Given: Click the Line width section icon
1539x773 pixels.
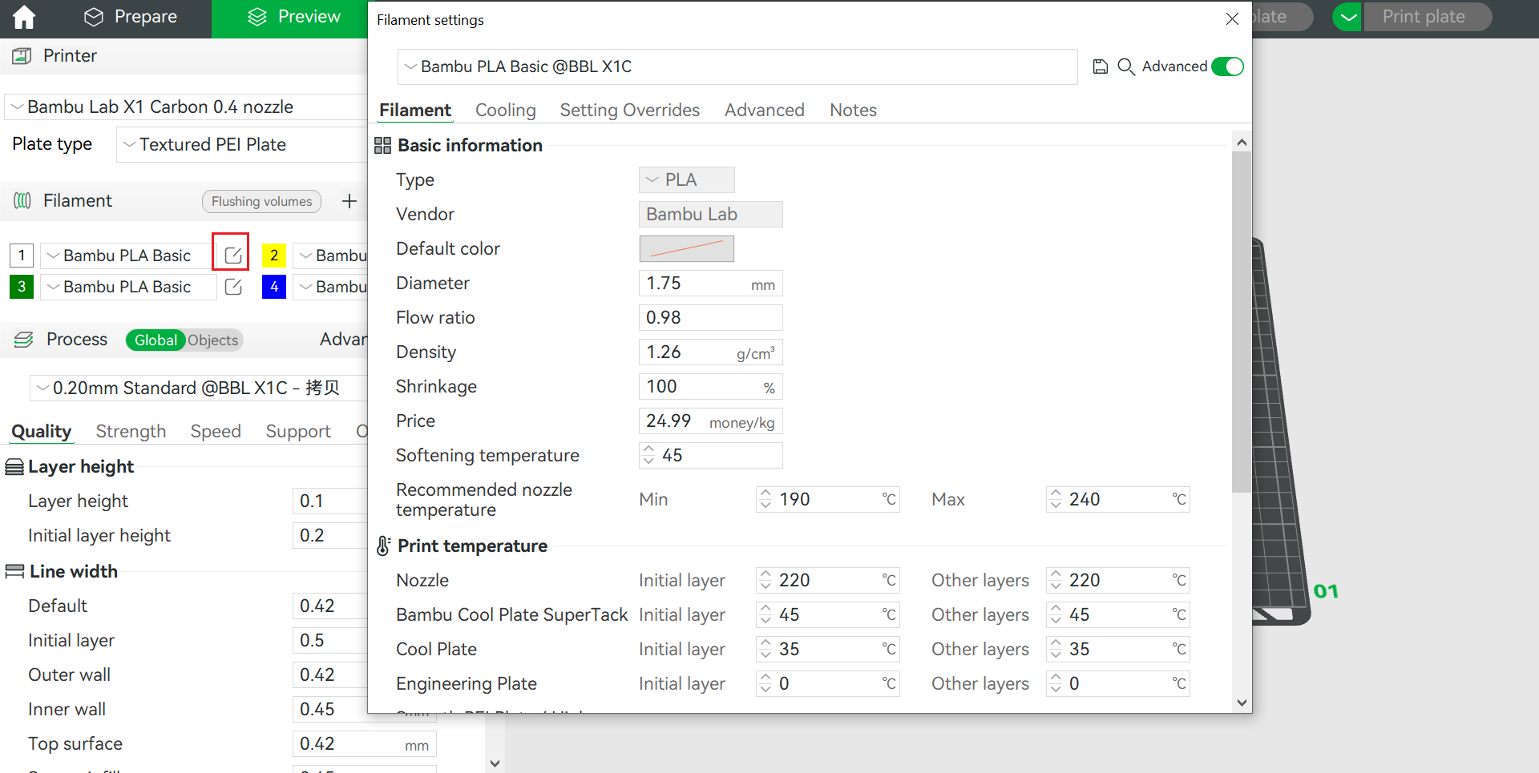Looking at the screenshot, I should coord(14,571).
